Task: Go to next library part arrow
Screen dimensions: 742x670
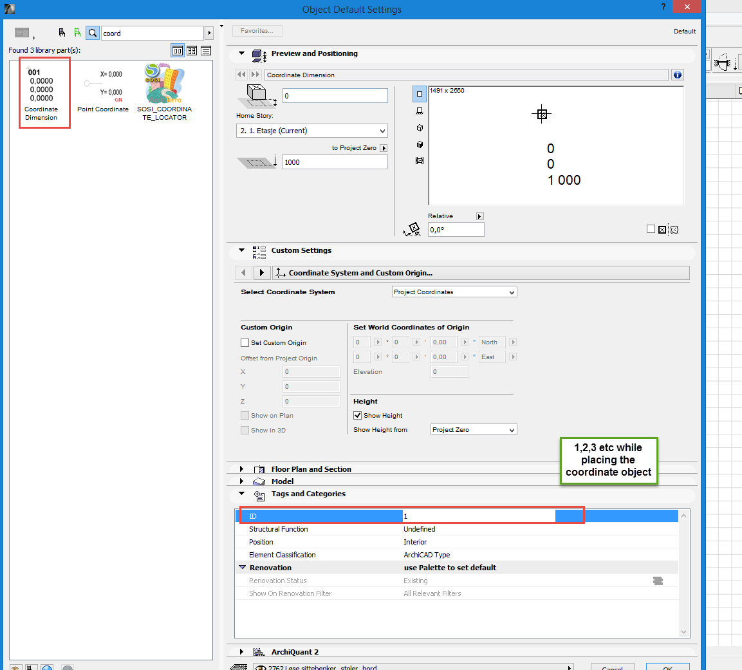Action: point(255,75)
